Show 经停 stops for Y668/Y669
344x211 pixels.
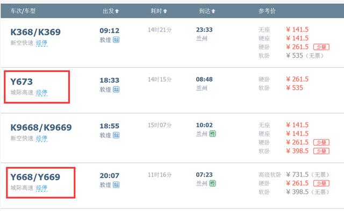click(x=42, y=188)
